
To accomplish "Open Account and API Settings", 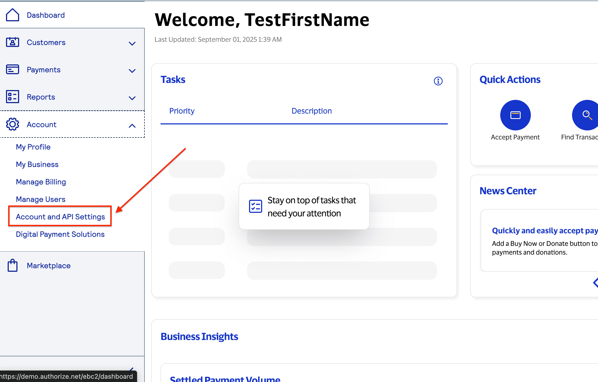I will coord(60,217).
